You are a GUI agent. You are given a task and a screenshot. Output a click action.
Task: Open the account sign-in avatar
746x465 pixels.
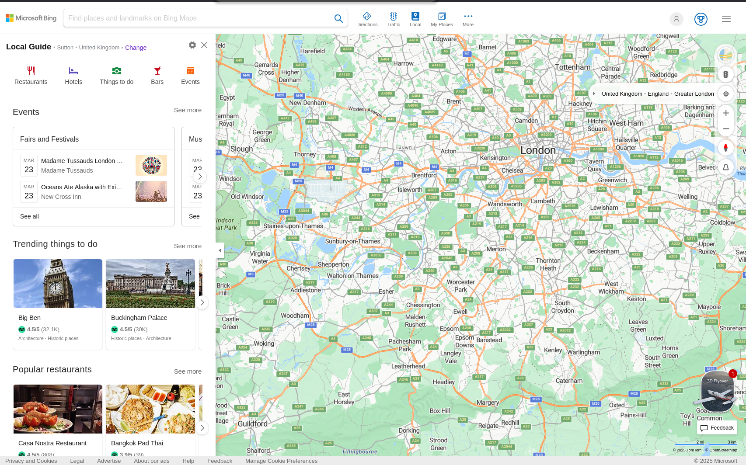point(676,19)
